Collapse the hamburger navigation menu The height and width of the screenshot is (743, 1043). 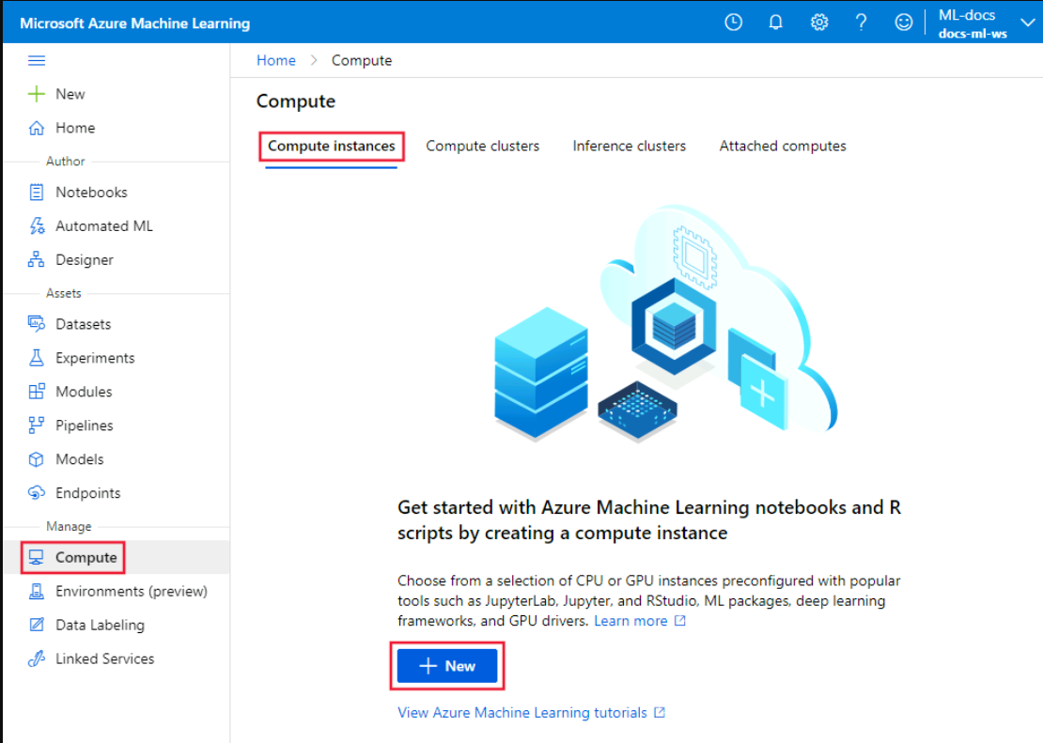[x=37, y=60]
